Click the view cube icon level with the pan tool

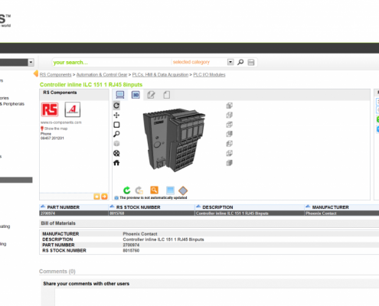pyautogui.click(x=229, y=115)
